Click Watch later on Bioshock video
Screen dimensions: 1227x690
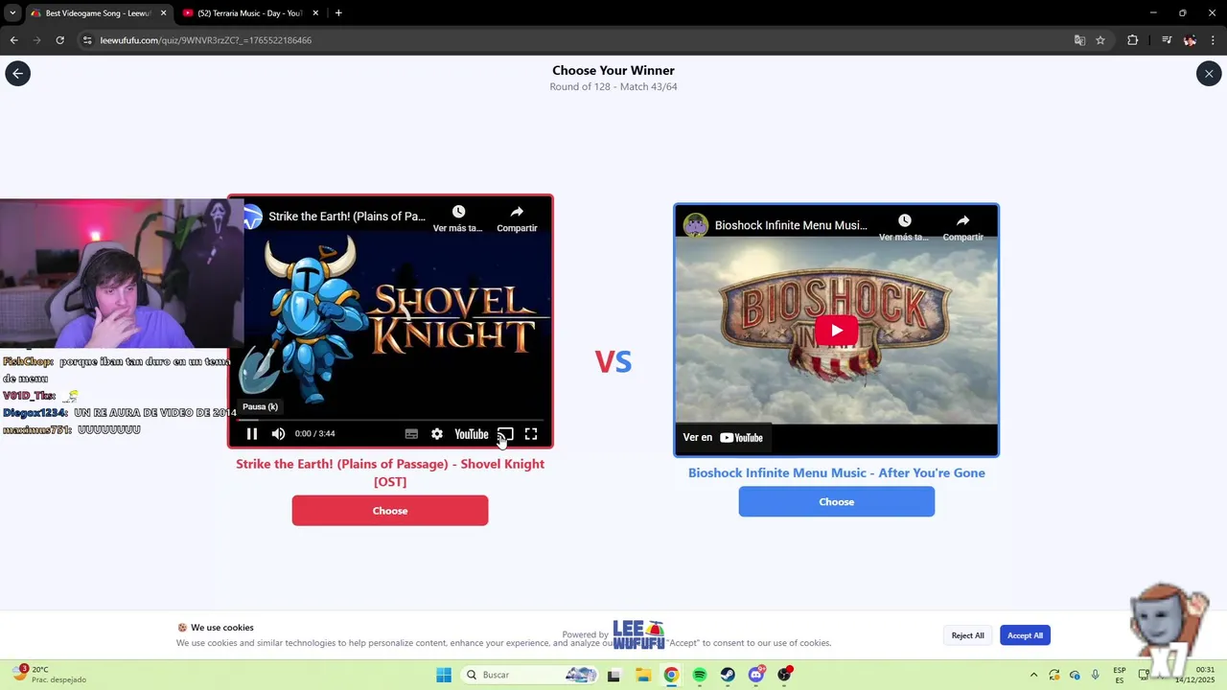[x=904, y=227]
